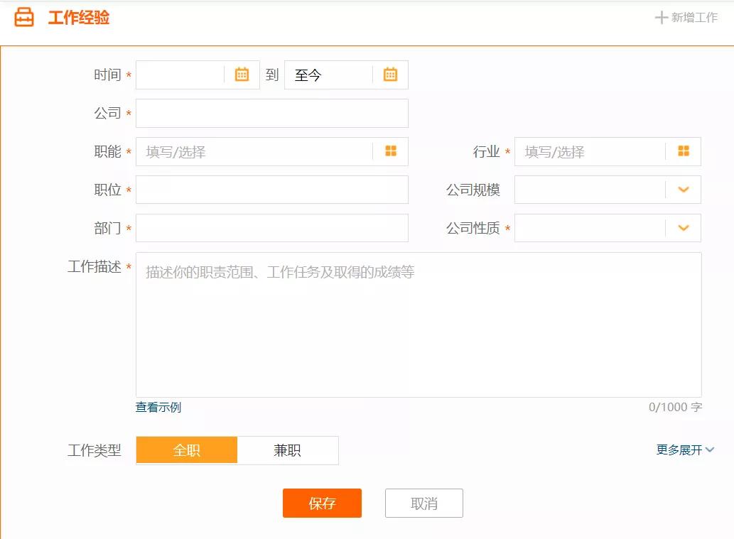
Task: Open the start date calendar picker
Action: tap(241, 75)
